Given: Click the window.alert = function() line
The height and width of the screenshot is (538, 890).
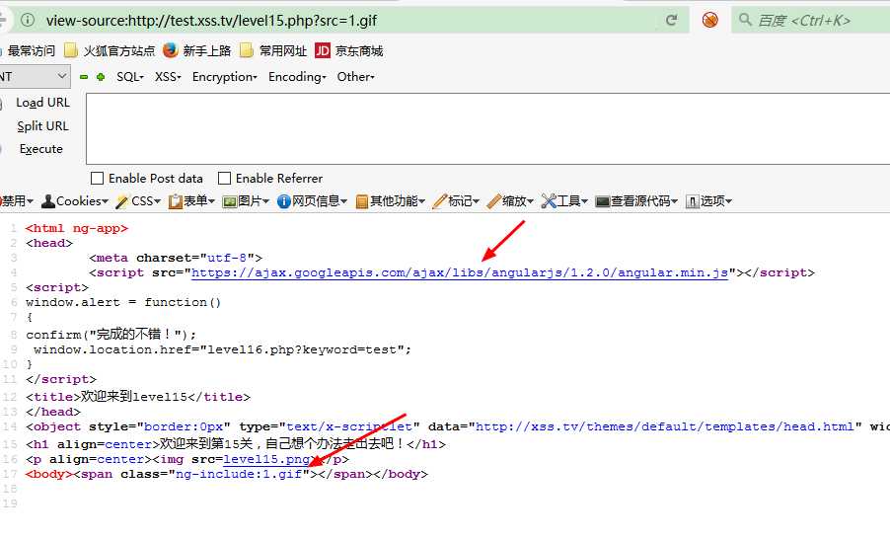Looking at the screenshot, I should (123, 302).
